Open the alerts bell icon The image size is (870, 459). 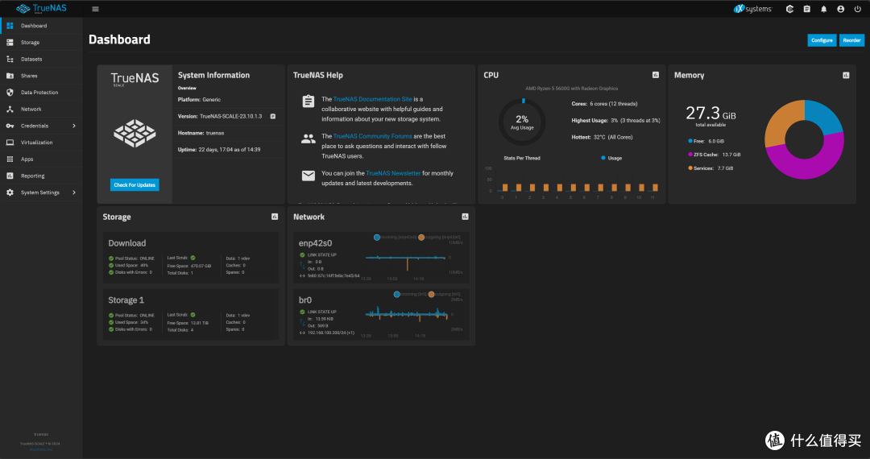[x=824, y=9]
